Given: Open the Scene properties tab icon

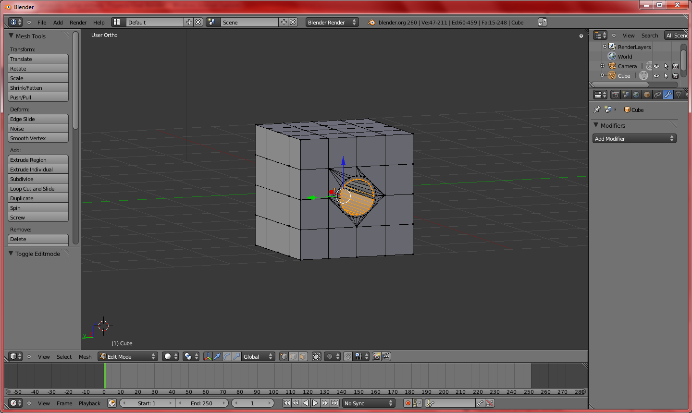Looking at the screenshot, I should point(626,95).
